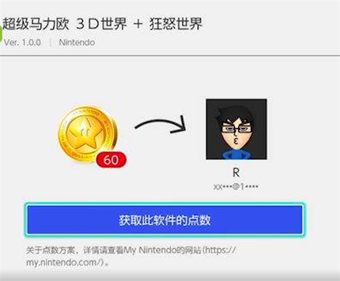340x281 pixels.
Task: Click the 超级马力欧 title text
Action: click(x=36, y=24)
